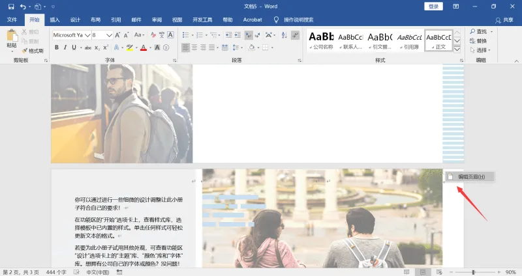Apply superscript formatting (x²)

106,48
